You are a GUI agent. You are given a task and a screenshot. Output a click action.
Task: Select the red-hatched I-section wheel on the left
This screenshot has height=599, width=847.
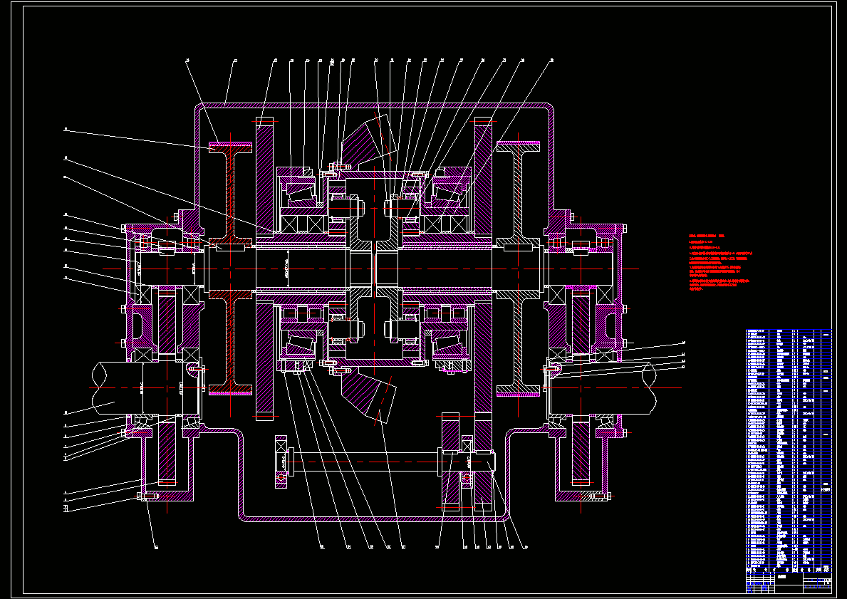pyautogui.click(x=231, y=269)
